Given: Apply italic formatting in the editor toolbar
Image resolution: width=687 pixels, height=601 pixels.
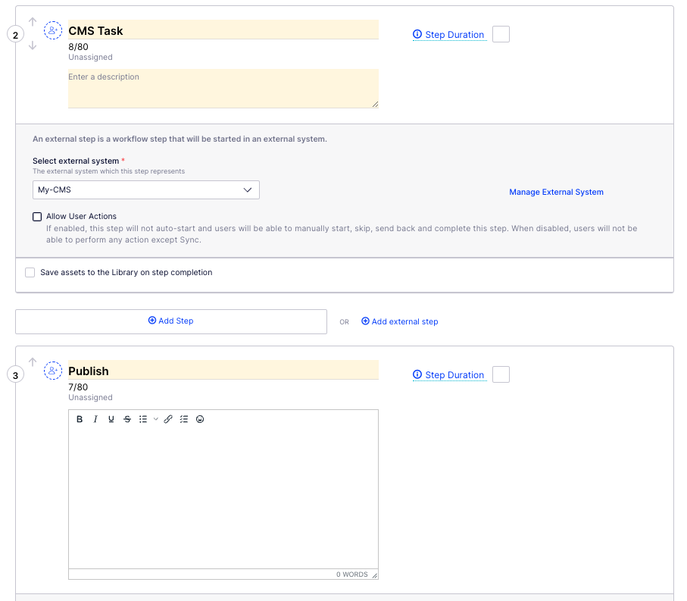Looking at the screenshot, I should pos(95,419).
